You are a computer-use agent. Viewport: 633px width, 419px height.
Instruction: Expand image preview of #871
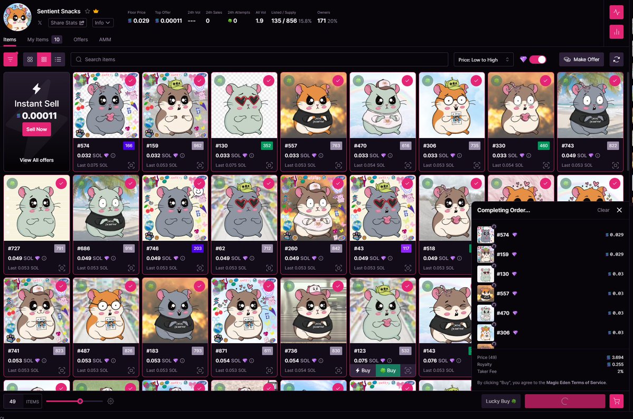269,371
